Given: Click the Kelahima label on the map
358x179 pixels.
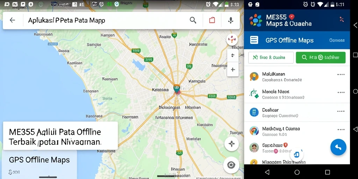Looking at the screenshot, I should (x=160, y=90).
